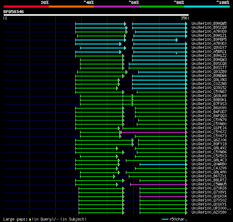Pick the UniRef100_Q8L4M0 hit label

[209, 172]
